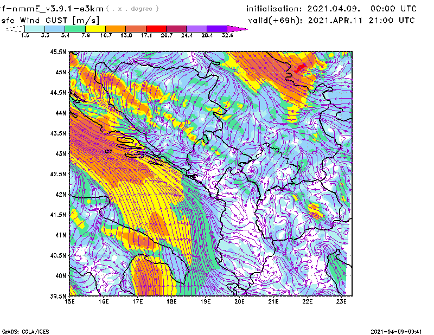Select the orange 10.7–13.8 legend swatch
The image size is (434, 335).
116,29
